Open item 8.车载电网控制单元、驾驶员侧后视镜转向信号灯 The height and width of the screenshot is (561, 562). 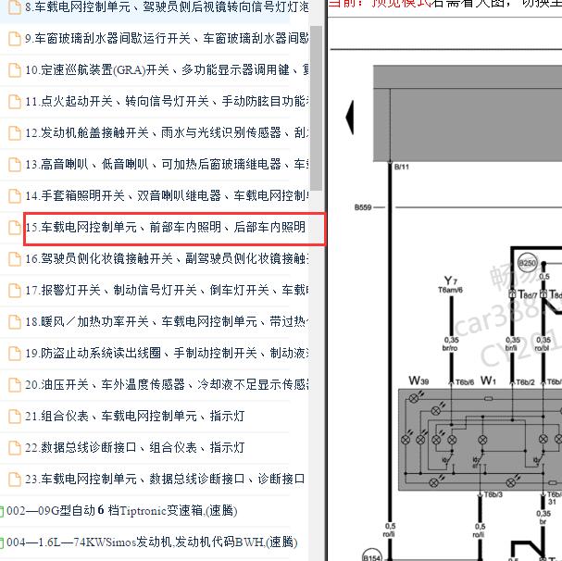(167, 6)
